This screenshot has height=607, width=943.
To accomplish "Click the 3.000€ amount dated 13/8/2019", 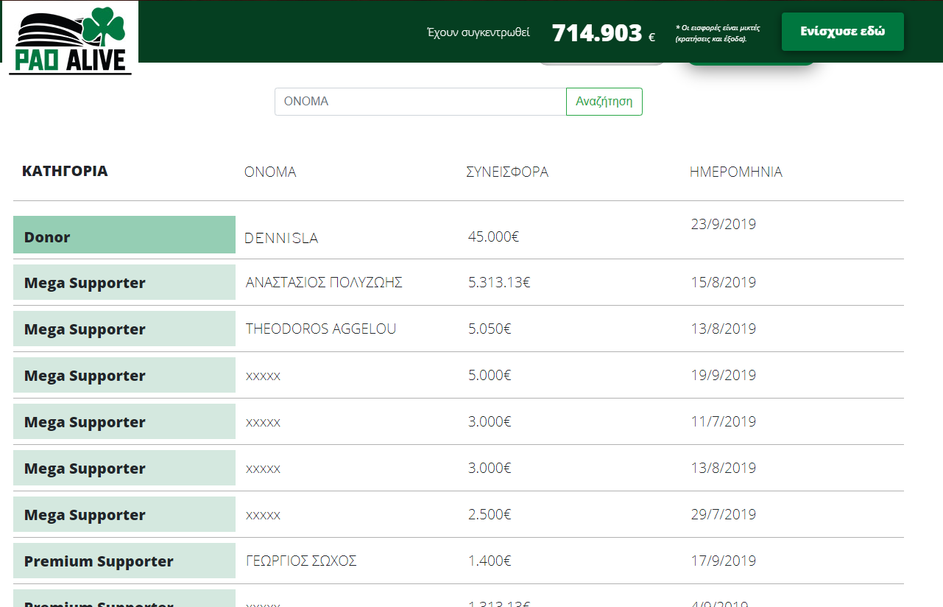I will (x=490, y=468).
